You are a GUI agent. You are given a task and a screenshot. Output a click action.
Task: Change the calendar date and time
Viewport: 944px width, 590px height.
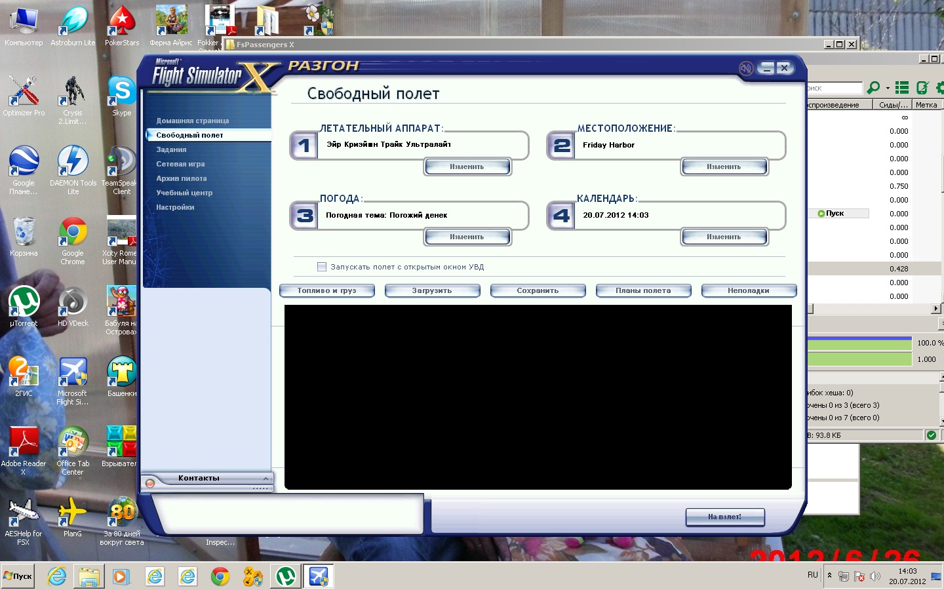[724, 237]
